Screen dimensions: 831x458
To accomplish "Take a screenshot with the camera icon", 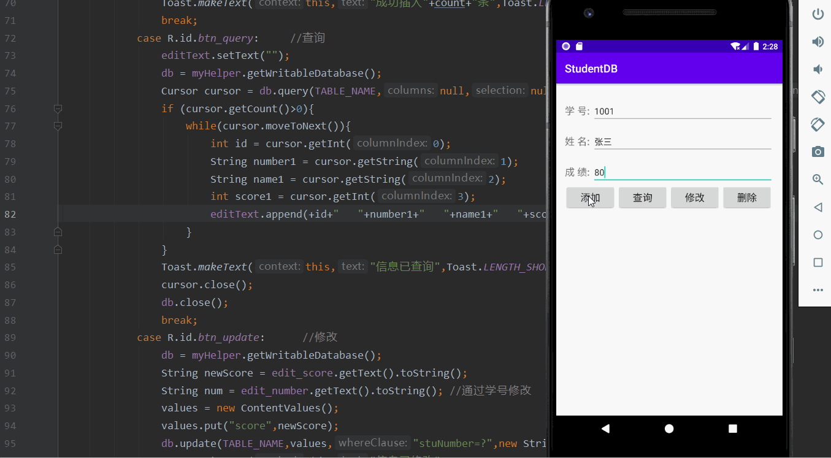I will tap(818, 151).
